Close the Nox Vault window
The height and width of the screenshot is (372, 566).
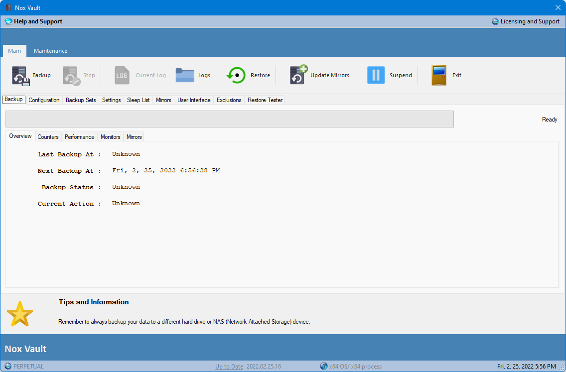(558, 7)
